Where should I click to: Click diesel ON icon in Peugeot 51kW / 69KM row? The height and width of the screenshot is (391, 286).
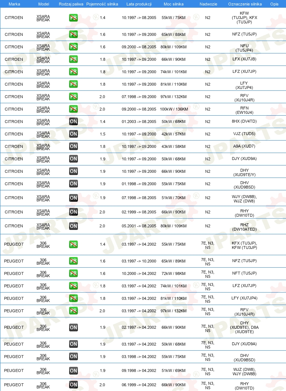click(73, 371)
